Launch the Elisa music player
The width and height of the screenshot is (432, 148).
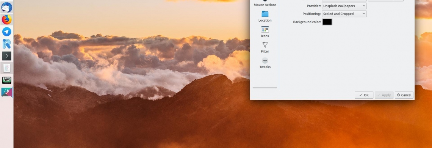(6, 80)
